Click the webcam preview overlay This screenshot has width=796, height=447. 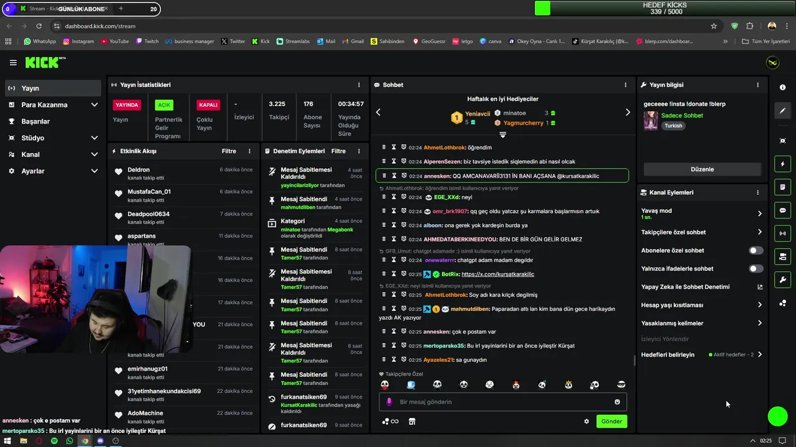(95, 299)
